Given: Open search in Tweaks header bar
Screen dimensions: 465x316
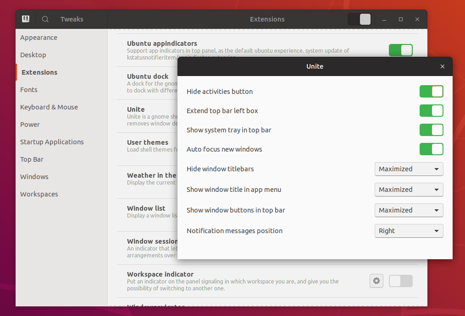Looking at the screenshot, I should coord(45,19).
